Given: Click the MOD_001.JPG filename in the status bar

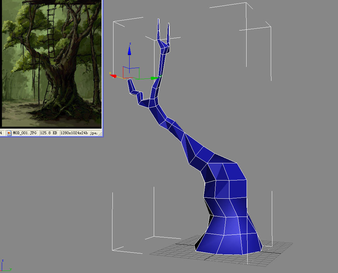Looking at the screenshot, I should [x=25, y=133].
